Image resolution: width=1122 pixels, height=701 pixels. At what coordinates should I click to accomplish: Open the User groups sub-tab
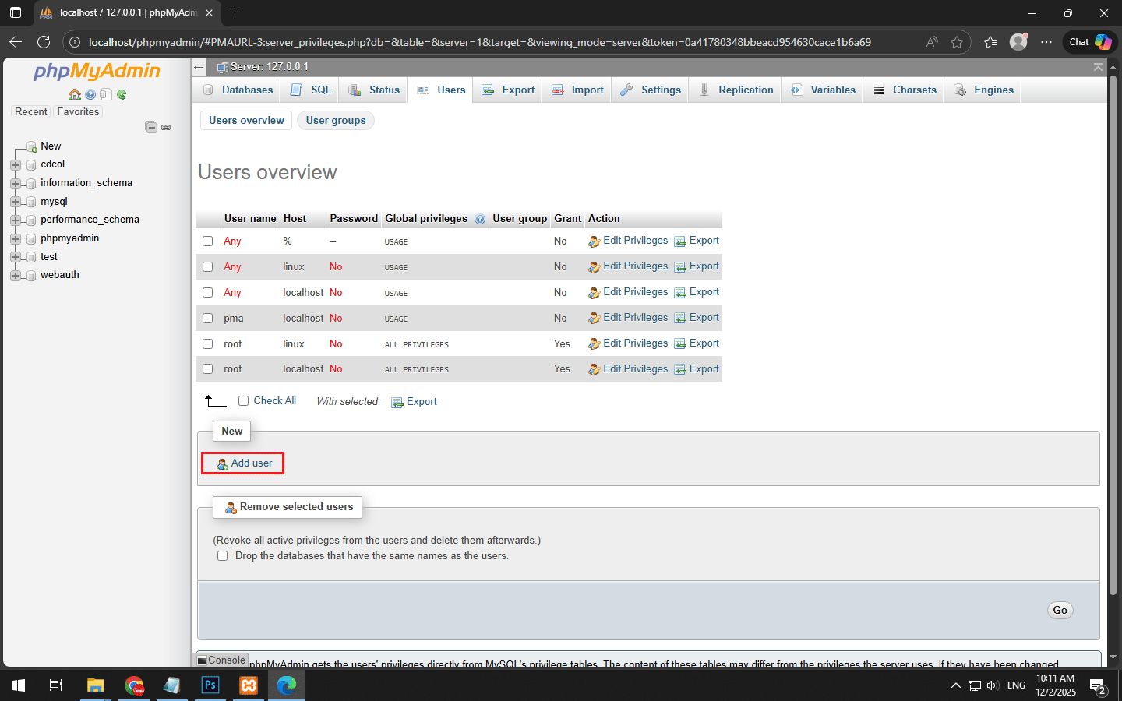(335, 121)
